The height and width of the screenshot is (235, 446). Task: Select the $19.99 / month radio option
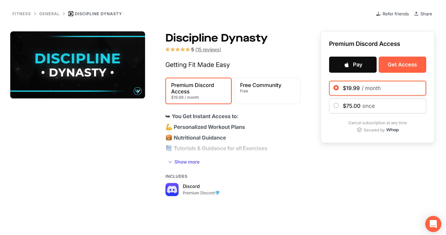pyautogui.click(x=377, y=88)
